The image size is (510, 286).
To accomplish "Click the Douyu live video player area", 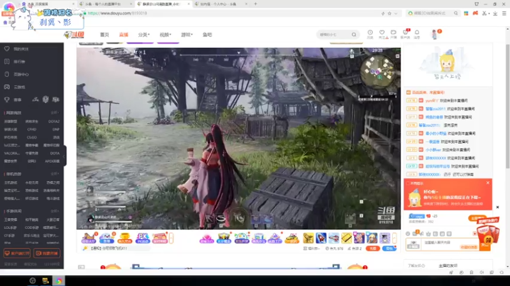I will (238, 139).
